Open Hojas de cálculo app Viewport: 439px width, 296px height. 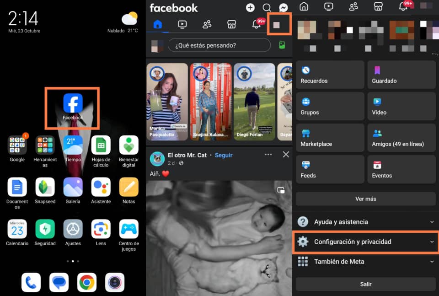pyautogui.click(x=101, y=145)
